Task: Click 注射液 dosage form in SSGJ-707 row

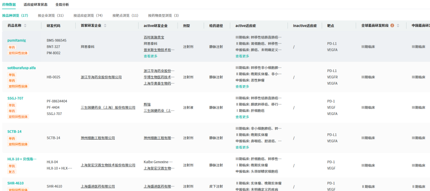Action: tap(188, 108)
